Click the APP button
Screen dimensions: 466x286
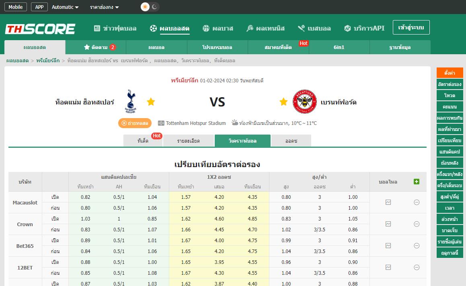point(39,7)
